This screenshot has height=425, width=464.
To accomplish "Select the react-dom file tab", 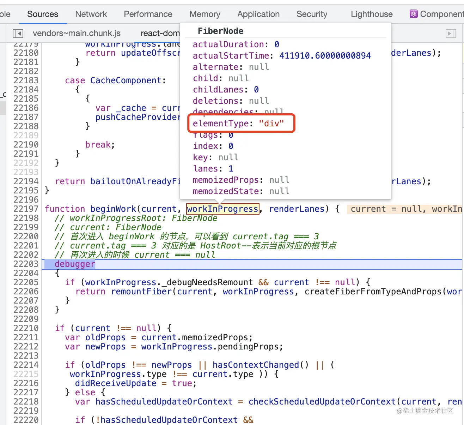I will point(160,33).
